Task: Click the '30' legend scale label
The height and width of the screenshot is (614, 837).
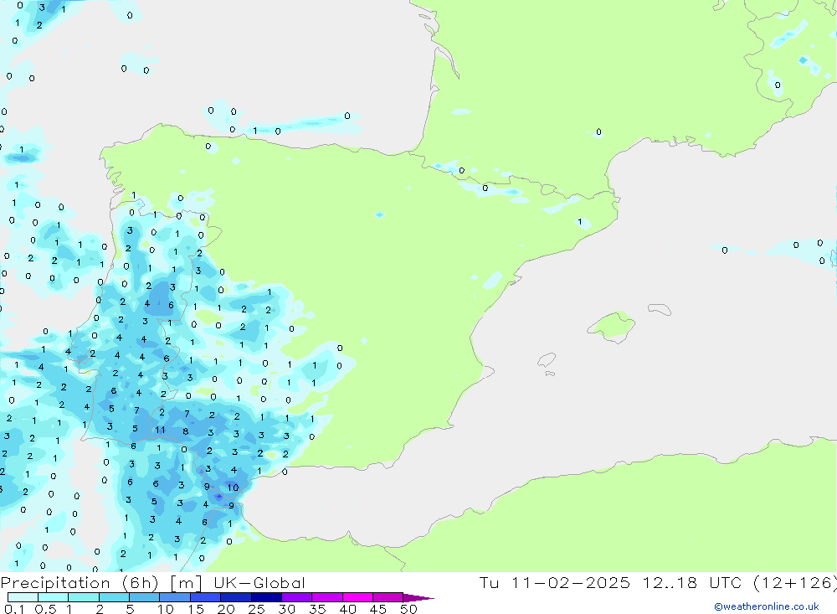Action: click(x=287, y=609)
